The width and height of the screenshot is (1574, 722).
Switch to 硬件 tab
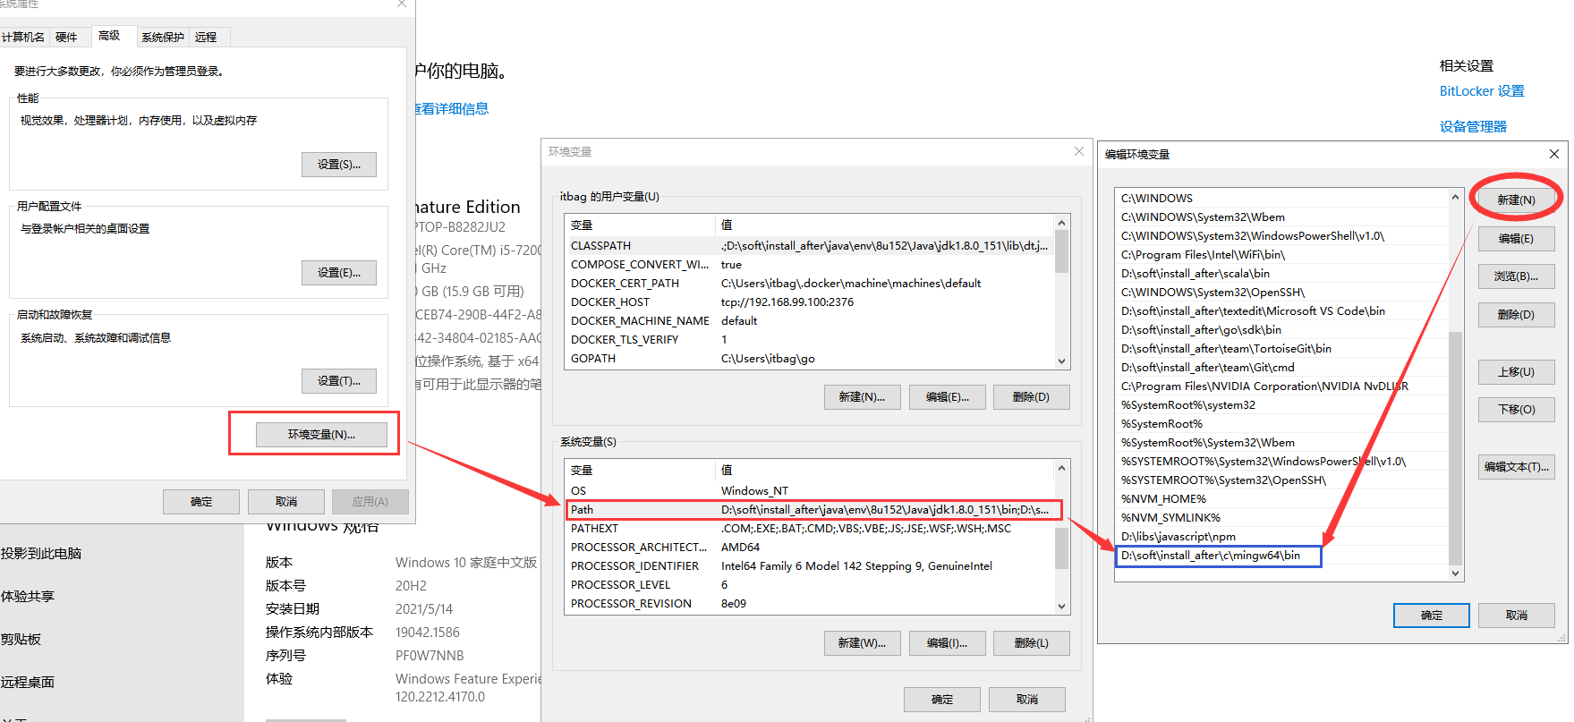tap(66, 38)
